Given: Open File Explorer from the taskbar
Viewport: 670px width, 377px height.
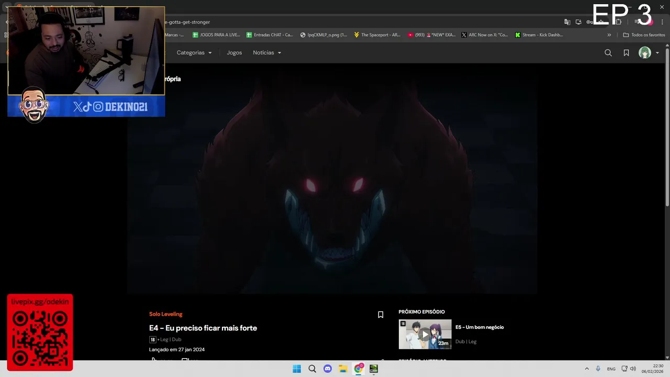Looking at the screenshot, I should 343,369.
